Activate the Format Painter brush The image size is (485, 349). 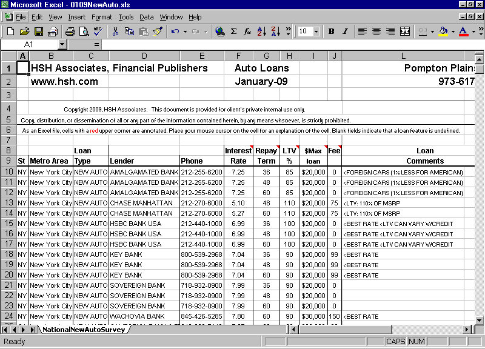pos(158,32)
